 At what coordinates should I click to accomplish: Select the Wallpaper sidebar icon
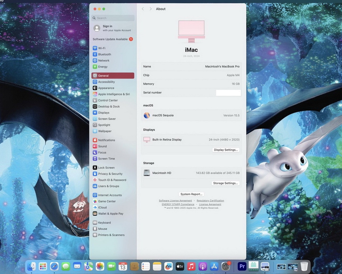coord(95,131)
